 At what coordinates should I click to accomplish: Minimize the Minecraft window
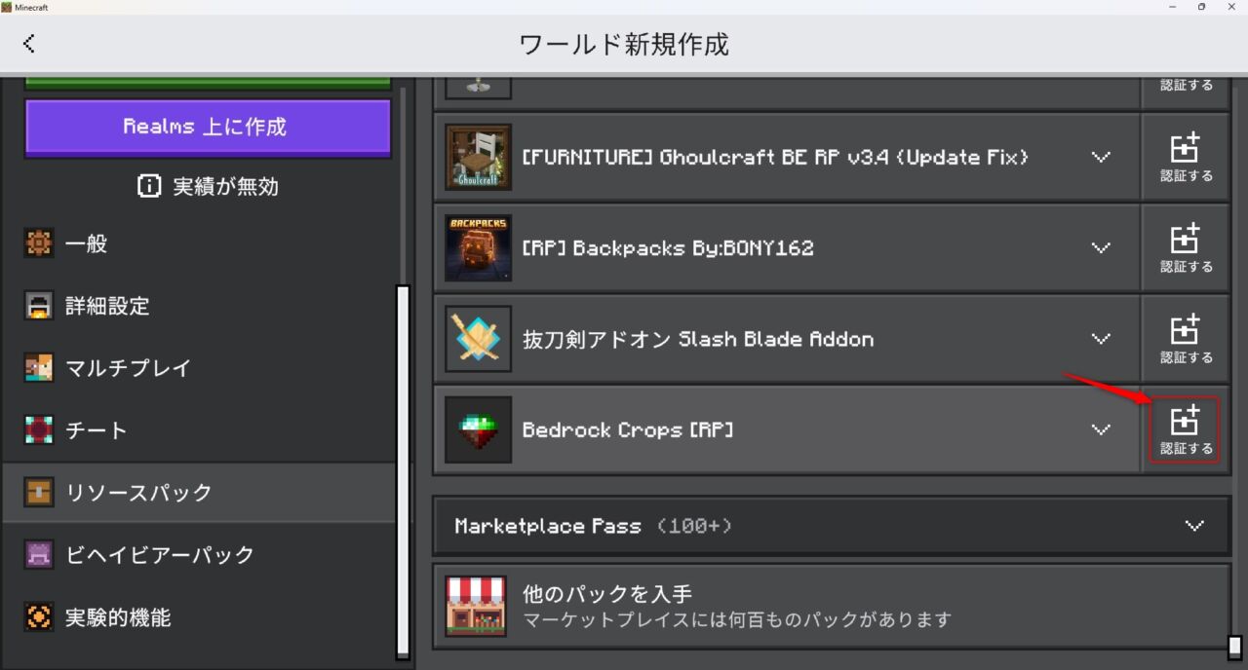pos(1171,7)
